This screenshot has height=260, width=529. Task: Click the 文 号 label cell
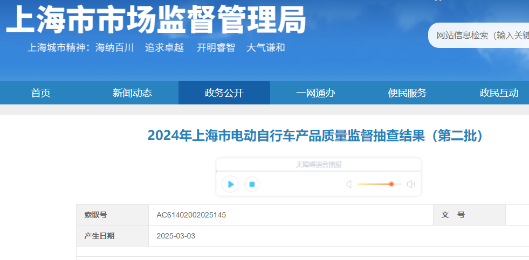tap(469, 215)
